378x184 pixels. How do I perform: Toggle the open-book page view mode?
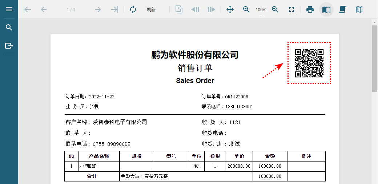tap(326, 9)
